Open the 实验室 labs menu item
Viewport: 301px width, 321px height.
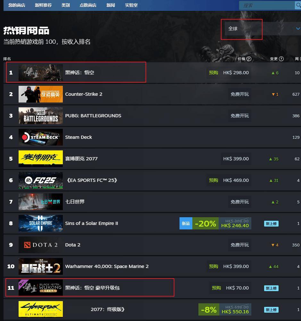(x=131, y=5)
